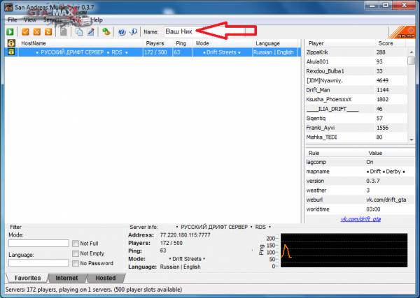Viewport: 420px width, 298px height.
Task: Click the lagcomp rule row
Action: click(x=360, y=162)
